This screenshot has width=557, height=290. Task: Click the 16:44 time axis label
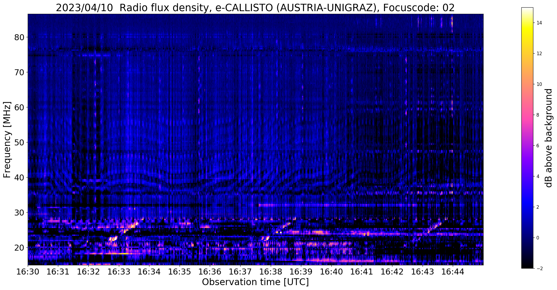[x=453, y=272]
